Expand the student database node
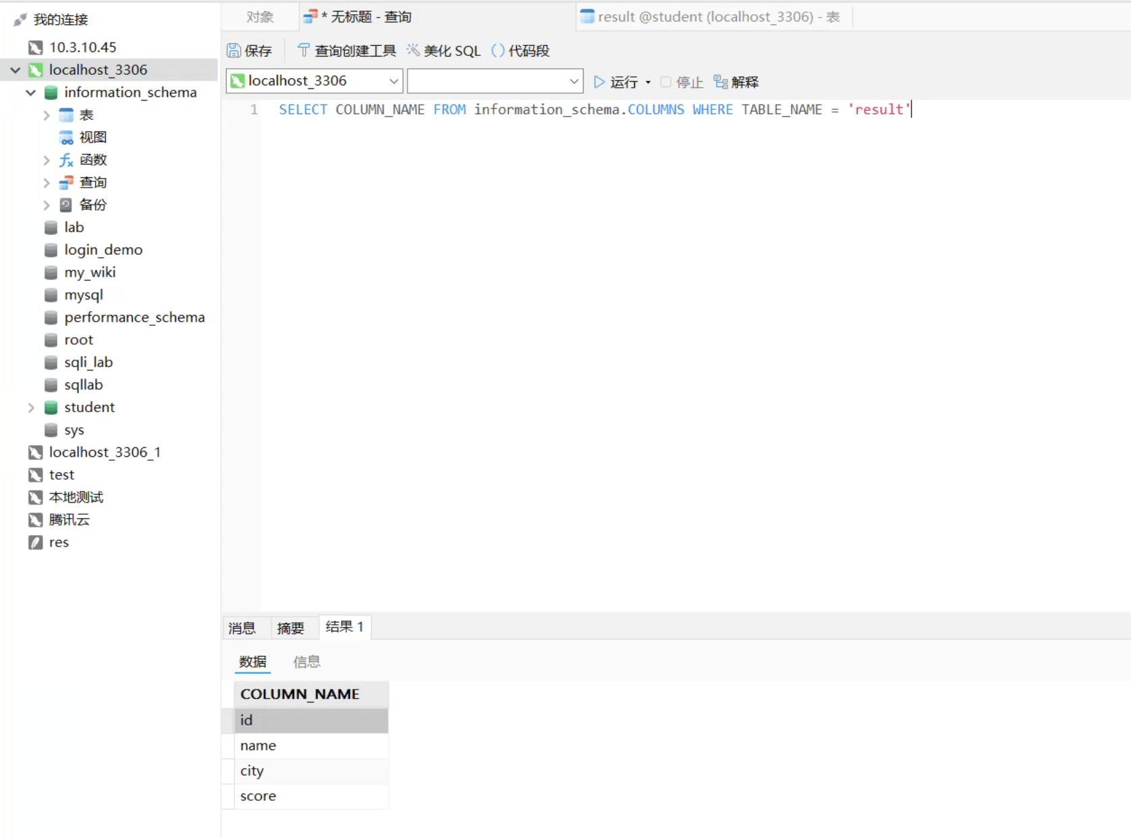This screenshot has height=838, width=1131. tap(30, 408)
